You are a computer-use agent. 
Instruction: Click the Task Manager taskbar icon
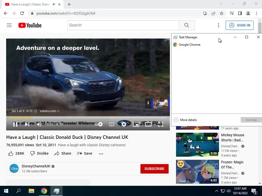point(57,191)
